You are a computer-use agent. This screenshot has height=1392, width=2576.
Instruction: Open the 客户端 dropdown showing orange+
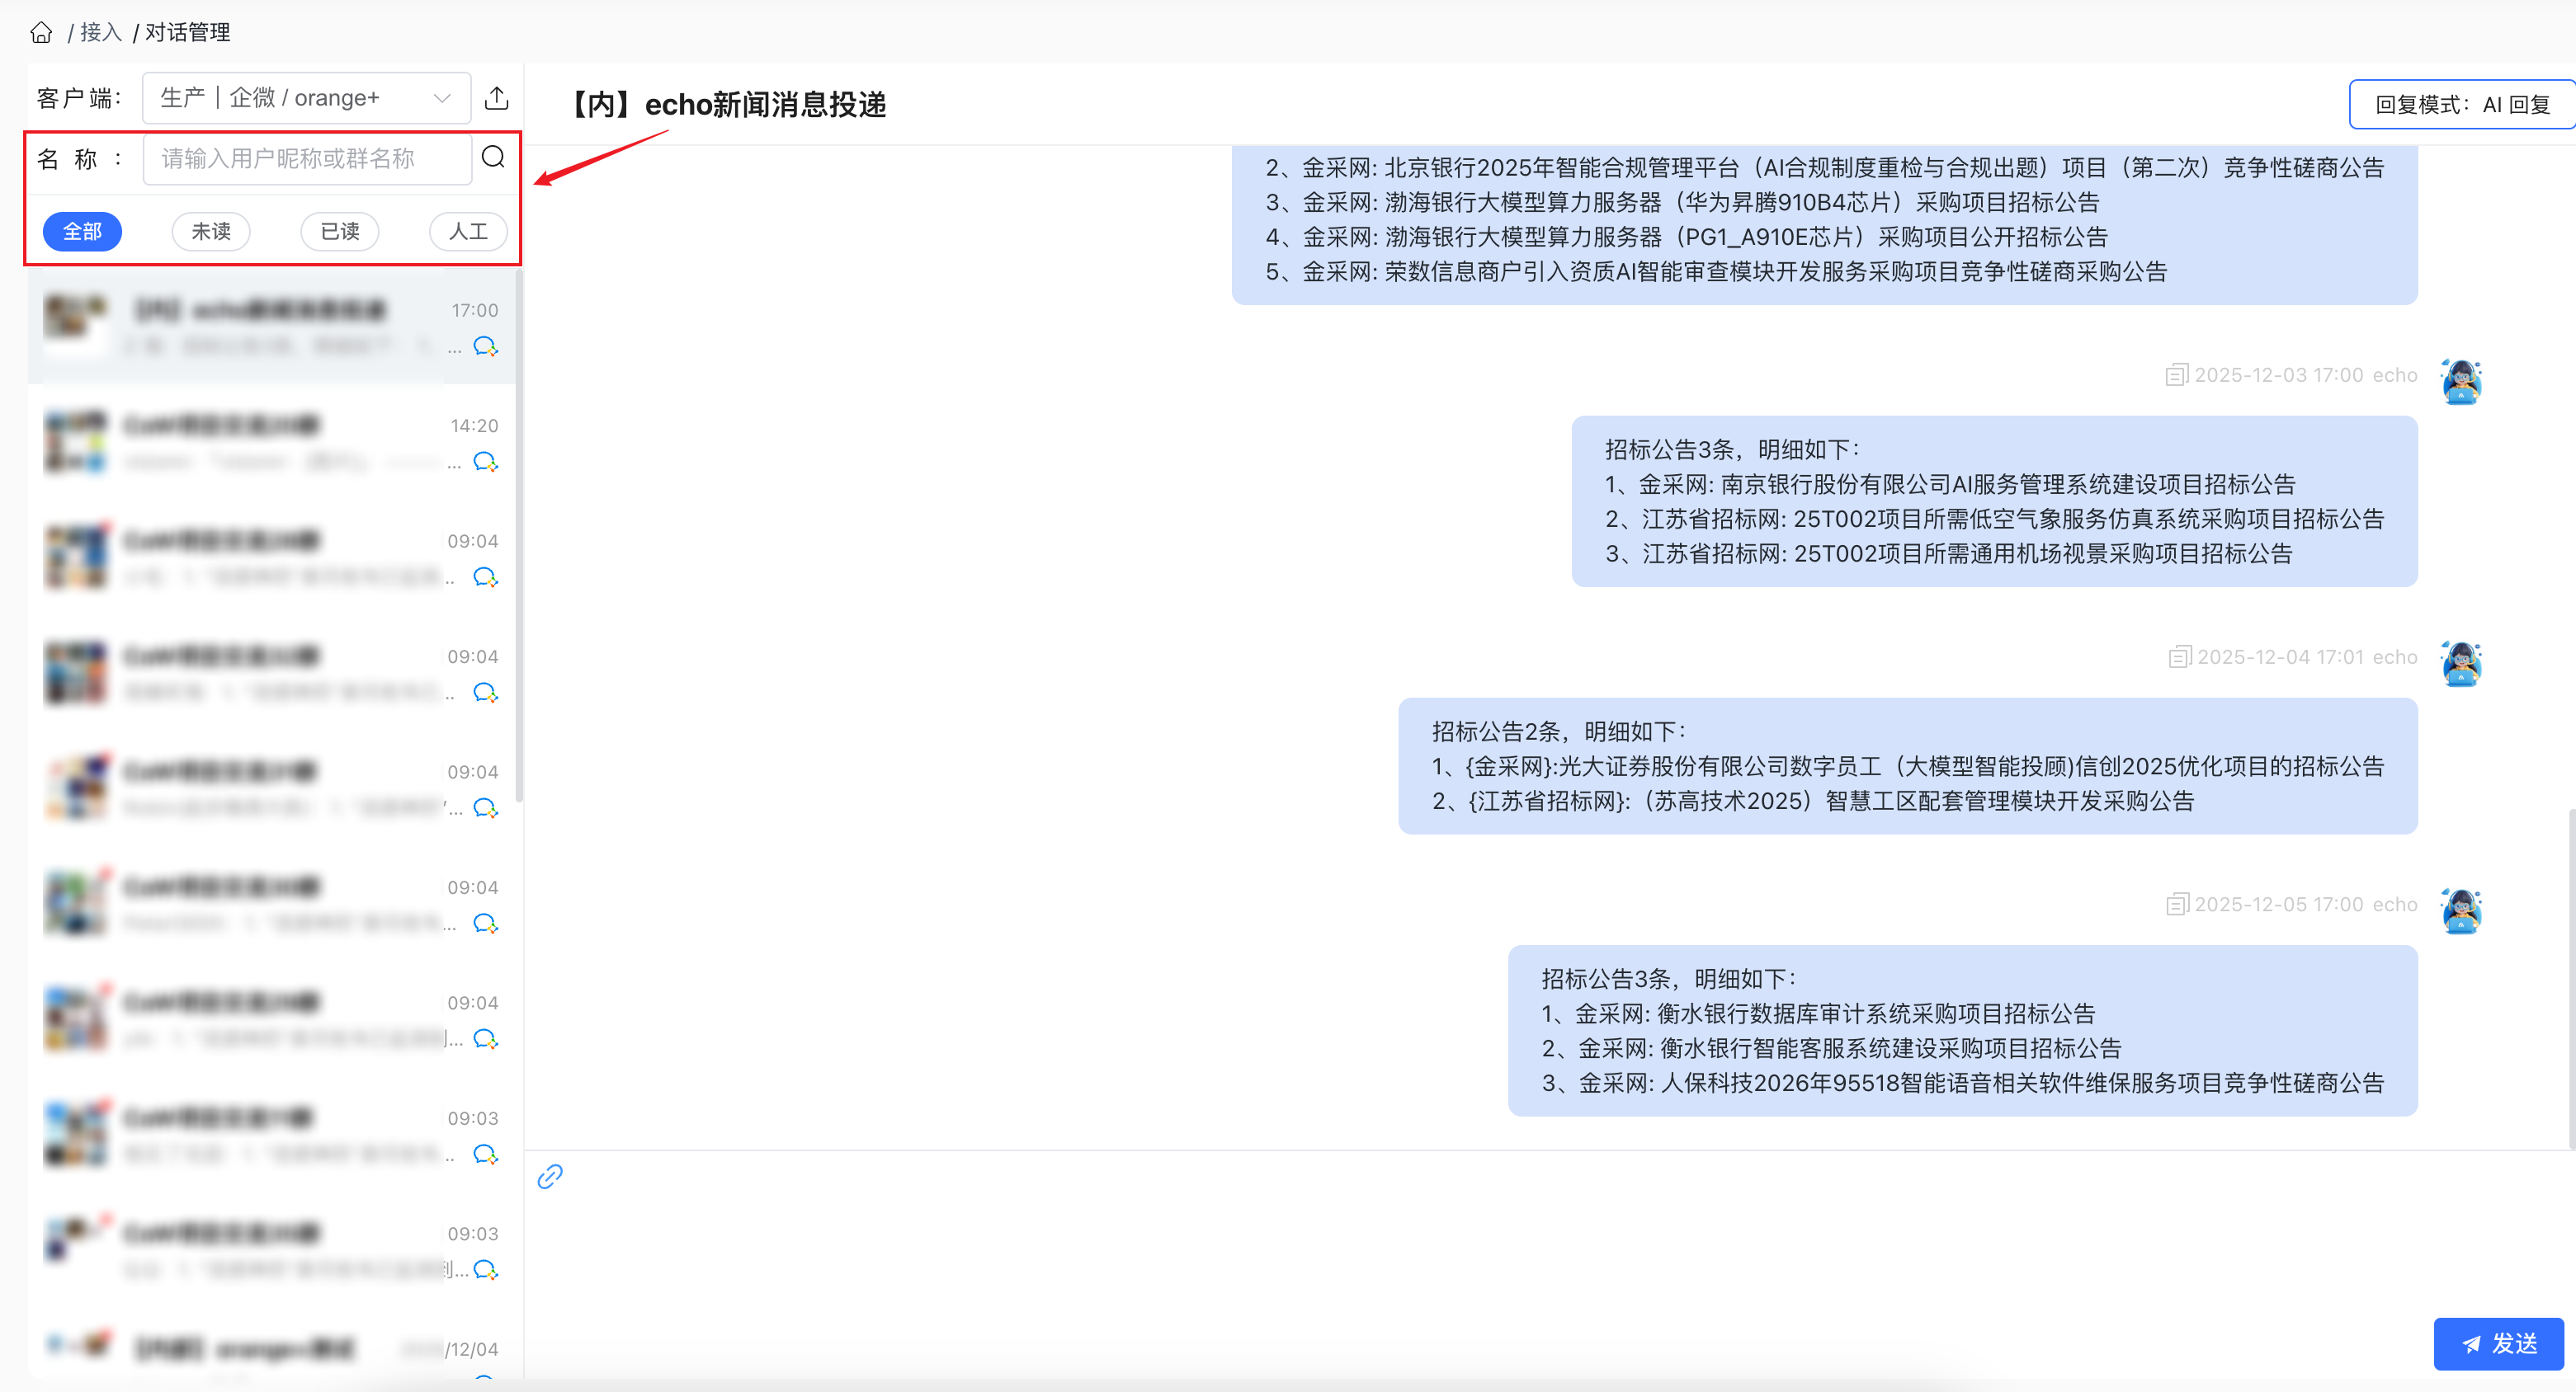(306, 98)
